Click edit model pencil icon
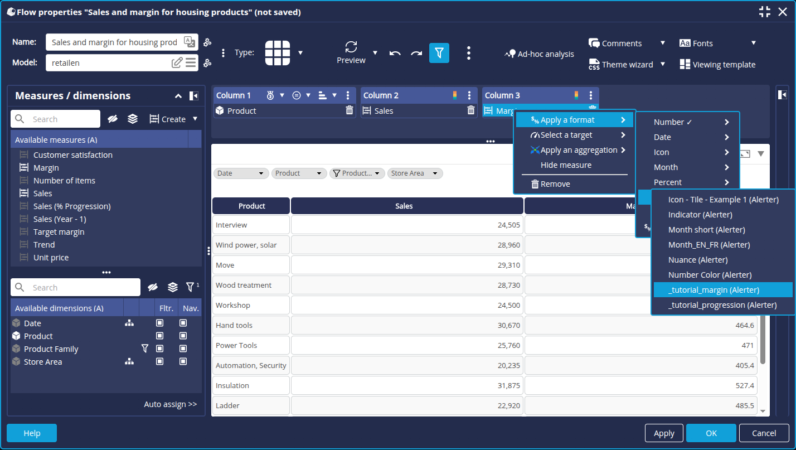The image size is (796, 450). pos(177,63)
